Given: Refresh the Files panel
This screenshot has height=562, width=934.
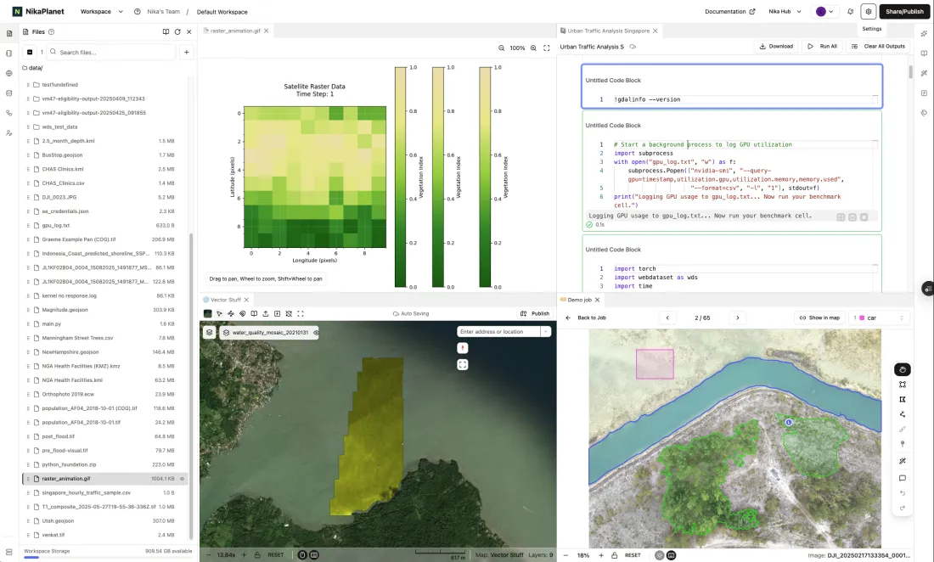Looking at the screenshot, I should (x=177, y=31).
